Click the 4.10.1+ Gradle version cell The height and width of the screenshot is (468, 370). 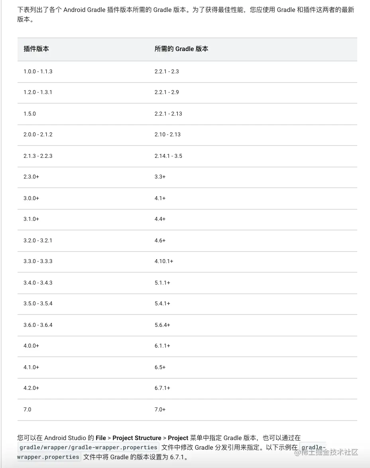(164, 261)
